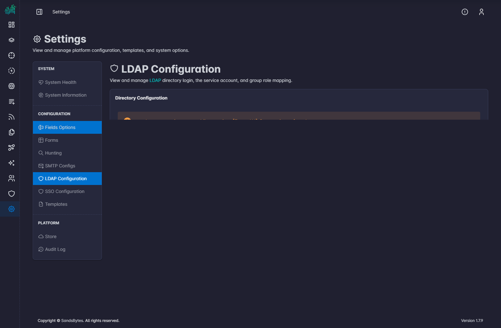Open the alert notification icon in header
The height and width of the screenshot is (328, 501).
[465, 12]
